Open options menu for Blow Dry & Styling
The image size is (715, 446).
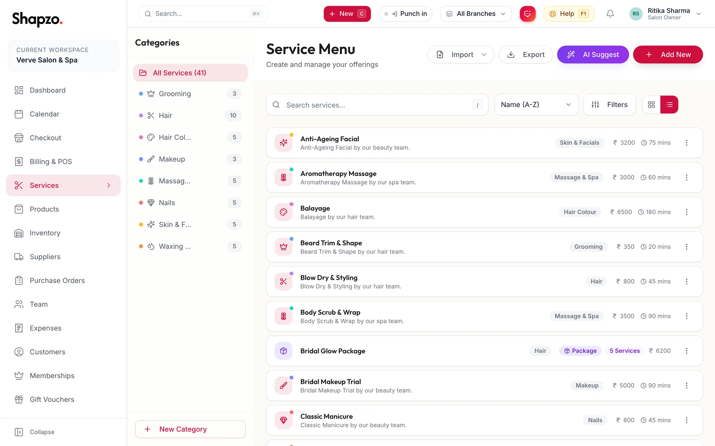coord(686,282)
